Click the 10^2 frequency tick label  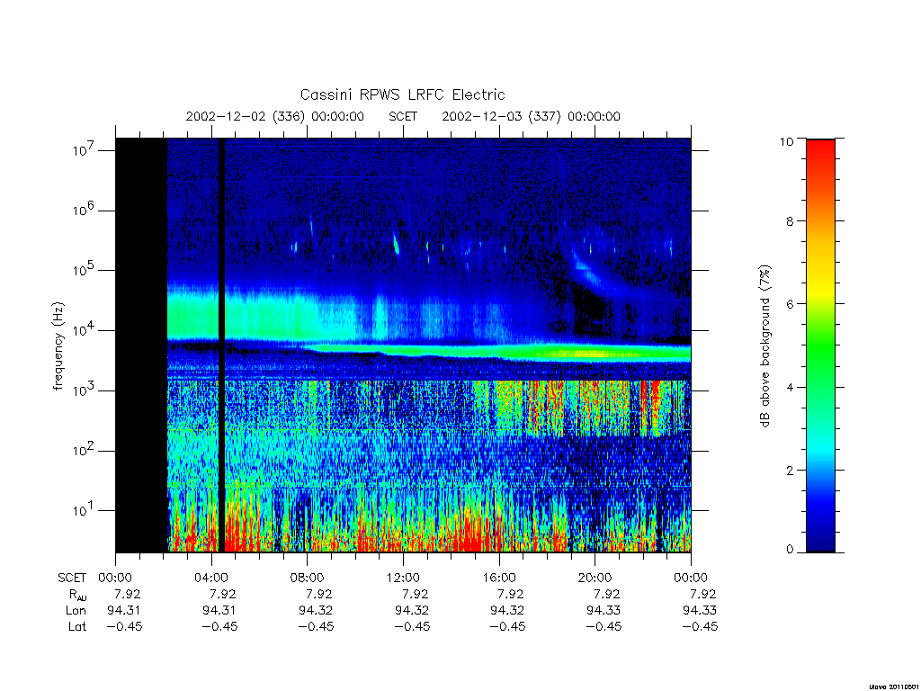pyautogui.click(x=85, y=450)
